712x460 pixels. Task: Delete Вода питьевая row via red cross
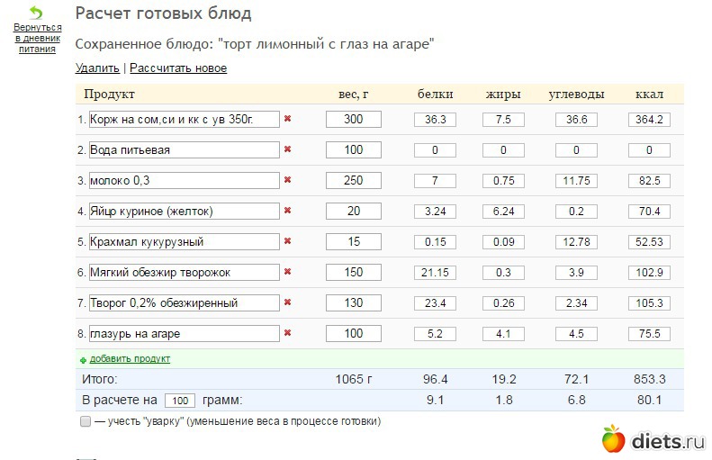(x=287, y=149)
